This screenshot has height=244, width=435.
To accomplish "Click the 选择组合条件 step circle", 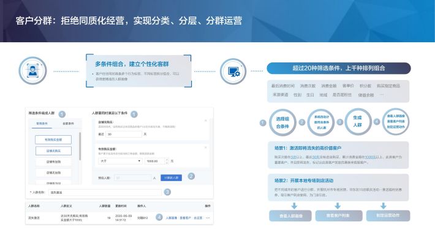I will (x=282, y=122).
